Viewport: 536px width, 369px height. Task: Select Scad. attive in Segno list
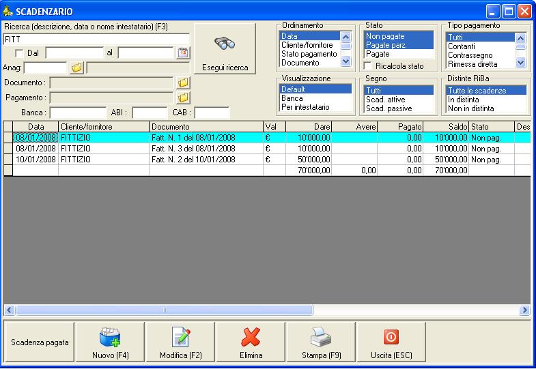tap(399, 100)
